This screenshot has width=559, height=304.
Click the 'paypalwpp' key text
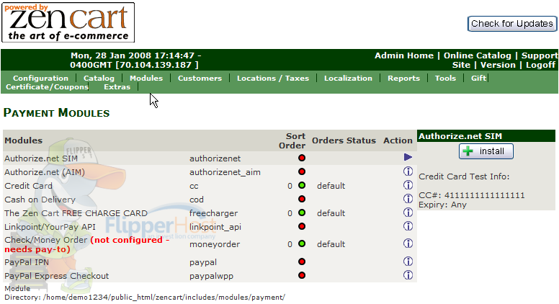tap(211, 276)
